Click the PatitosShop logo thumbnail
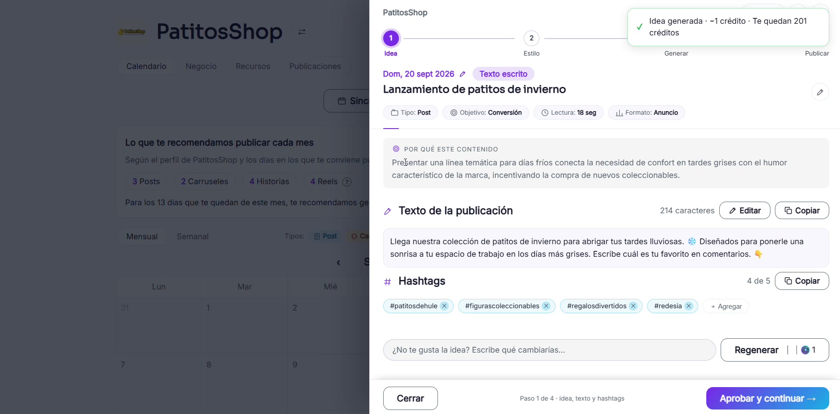The image size is (840, 414). (x=131, y=32)
